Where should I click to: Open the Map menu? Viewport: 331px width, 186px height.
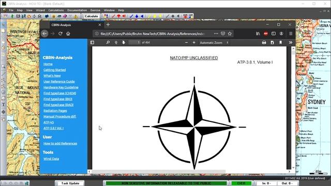click(x=20, y=10)
